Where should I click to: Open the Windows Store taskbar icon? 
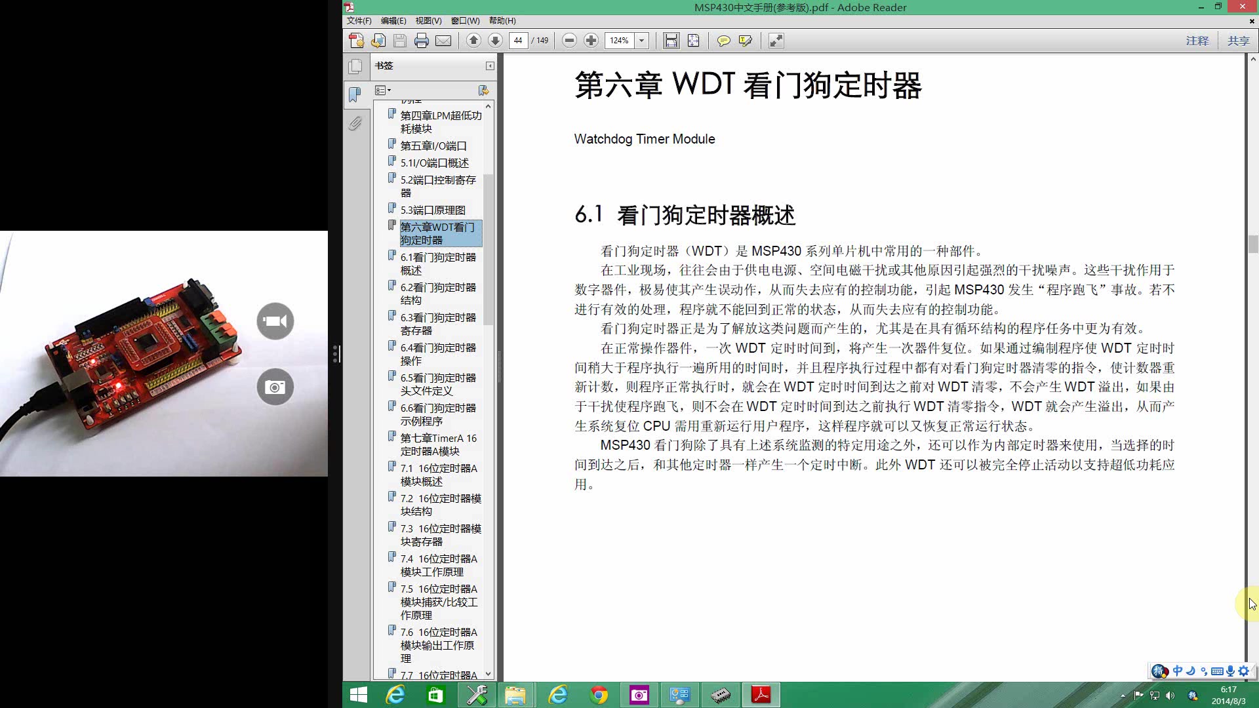pos(435,695)
